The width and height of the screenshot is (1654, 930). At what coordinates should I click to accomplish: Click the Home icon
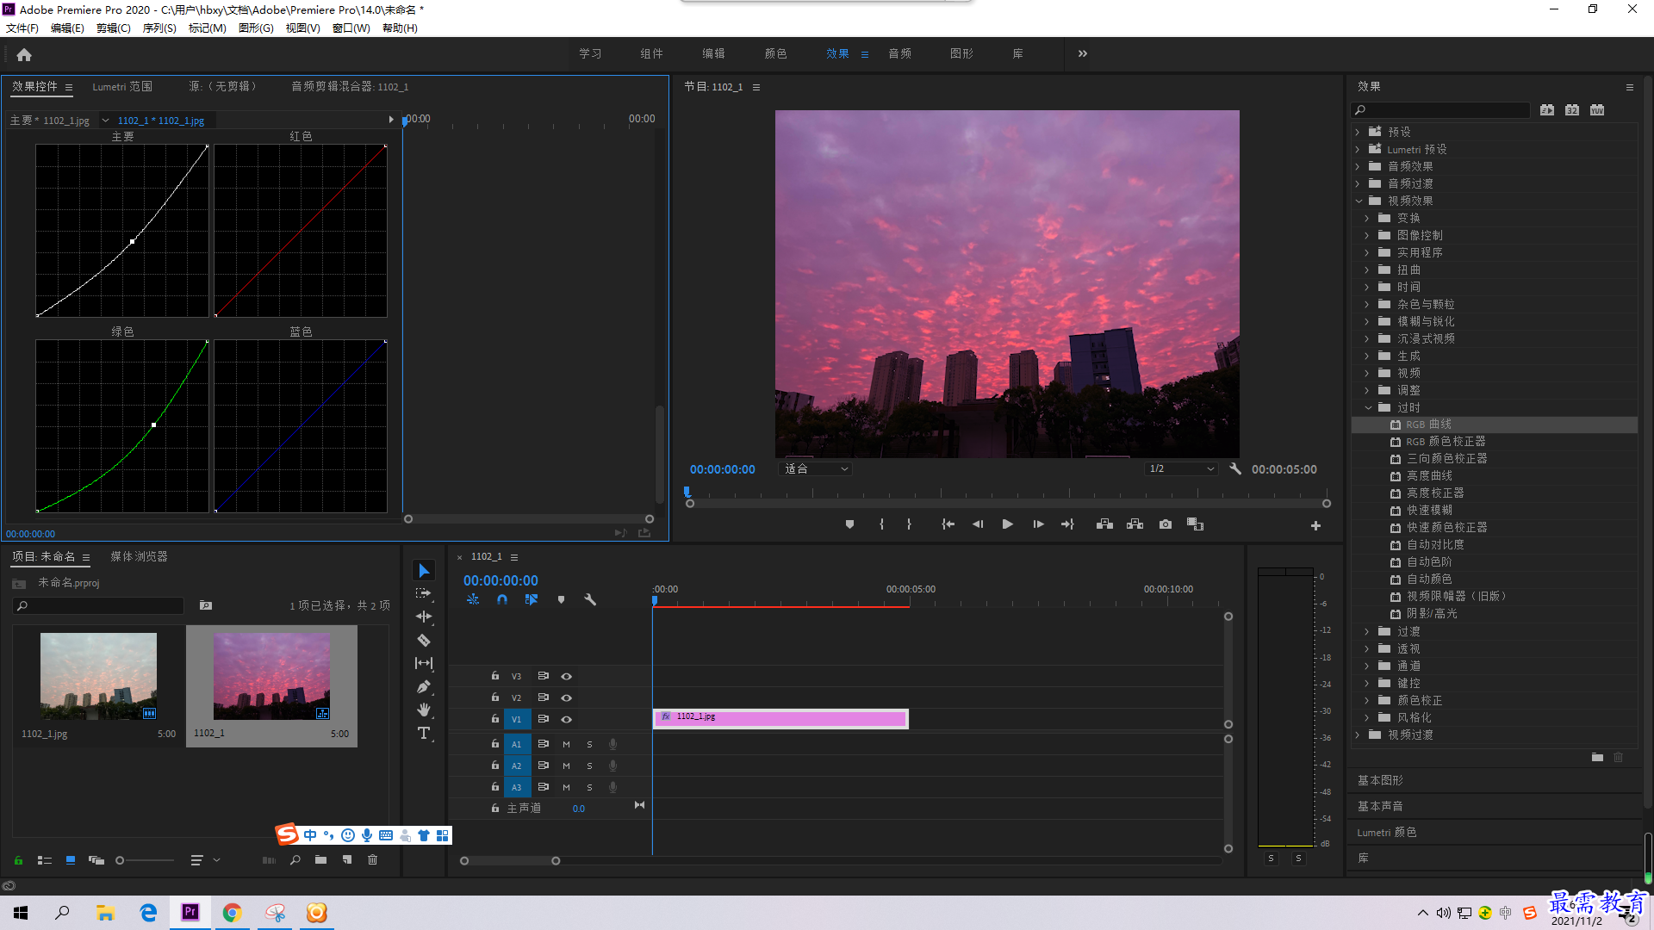(24, 54)
